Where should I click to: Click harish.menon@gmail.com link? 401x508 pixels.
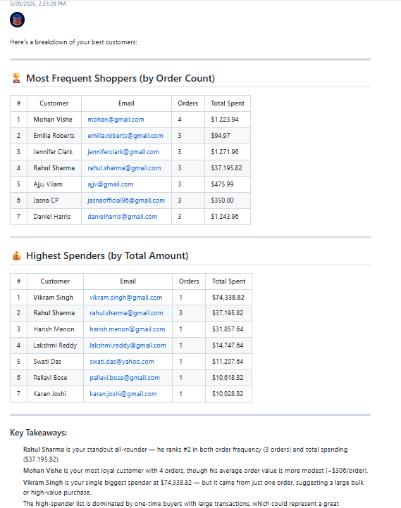point(127,329)
